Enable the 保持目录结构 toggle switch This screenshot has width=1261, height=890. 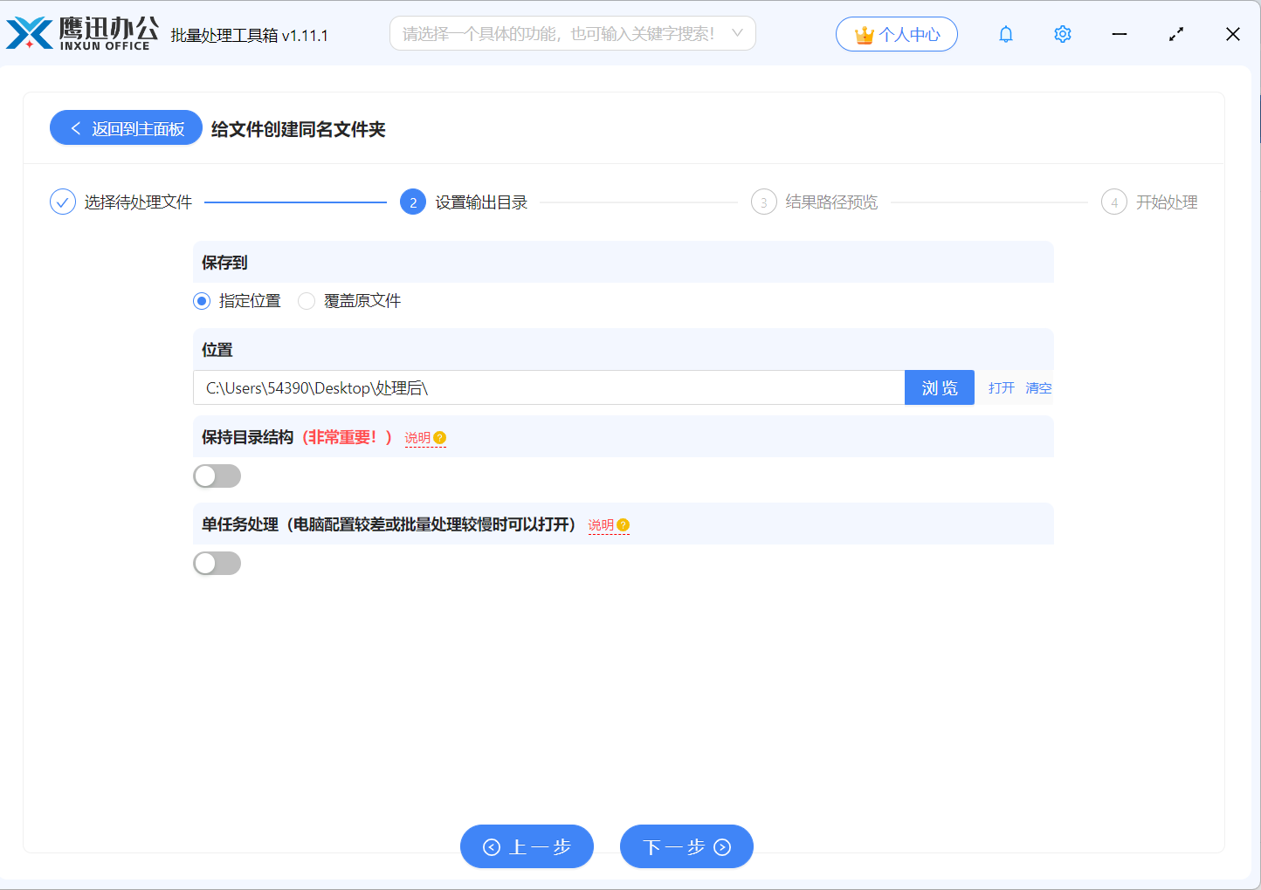point(217,476)
